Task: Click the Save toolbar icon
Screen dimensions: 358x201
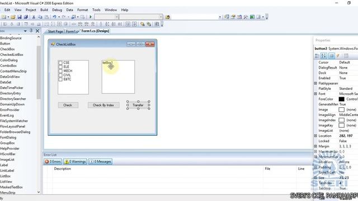Action: pyautogui.click(x=20, y=17)
